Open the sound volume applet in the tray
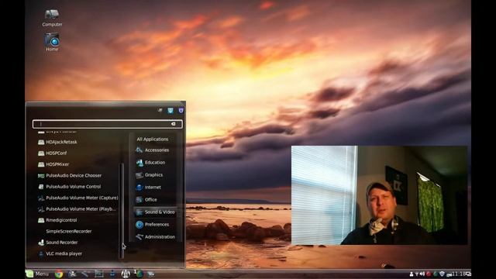The image size is (496, 279). tap(422, 274)
